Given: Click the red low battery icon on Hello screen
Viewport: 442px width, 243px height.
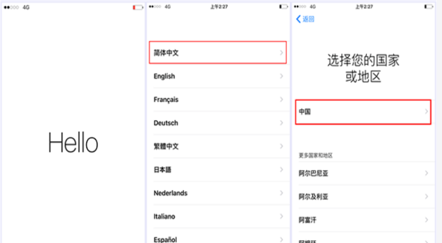Looking at the screenshot, I should pos(137,7).
